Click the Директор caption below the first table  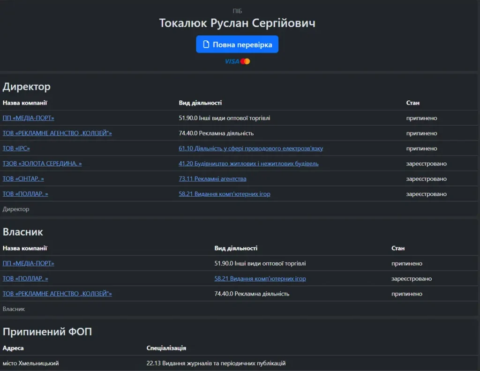tap(16, 209)
